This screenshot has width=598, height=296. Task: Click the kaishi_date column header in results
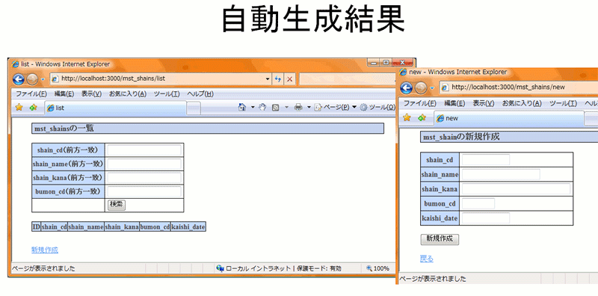coord(188,227)
